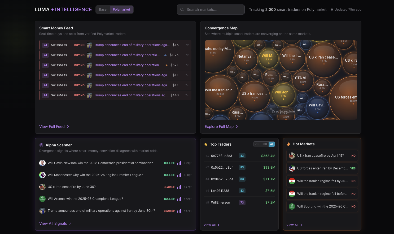Select the 7D timeframe in Top Traders

(x=257, y=144)
